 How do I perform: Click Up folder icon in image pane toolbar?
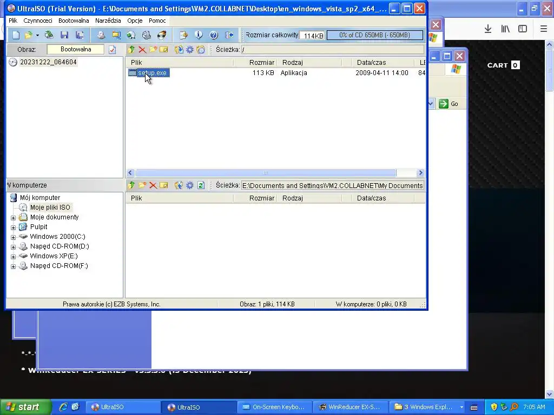[x=131, y=49]
